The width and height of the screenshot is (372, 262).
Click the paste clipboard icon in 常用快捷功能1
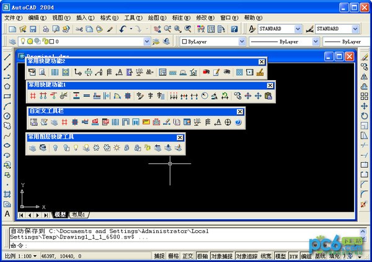pos(268,96)
